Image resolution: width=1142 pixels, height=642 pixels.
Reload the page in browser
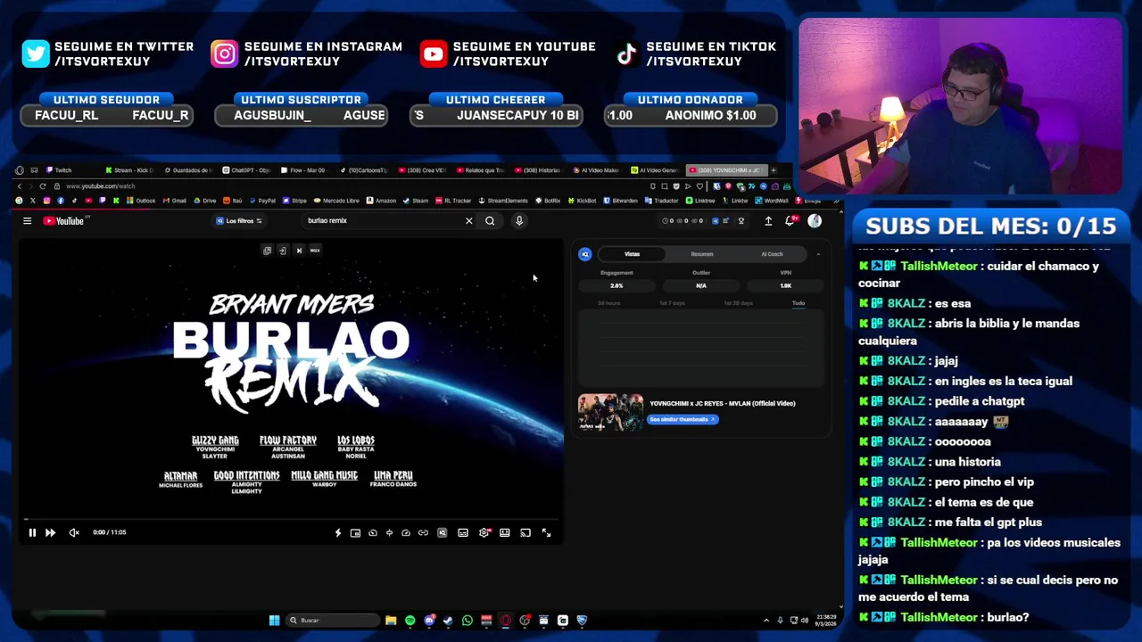[42, 186]
